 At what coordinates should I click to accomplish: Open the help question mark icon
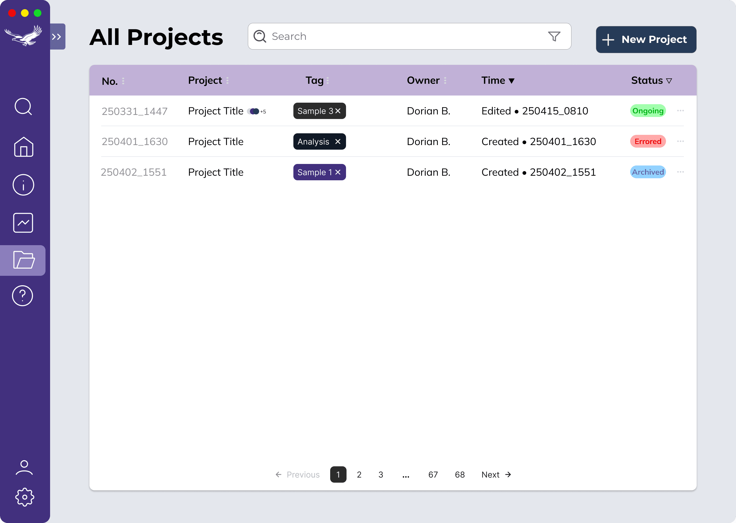[22, 296]
